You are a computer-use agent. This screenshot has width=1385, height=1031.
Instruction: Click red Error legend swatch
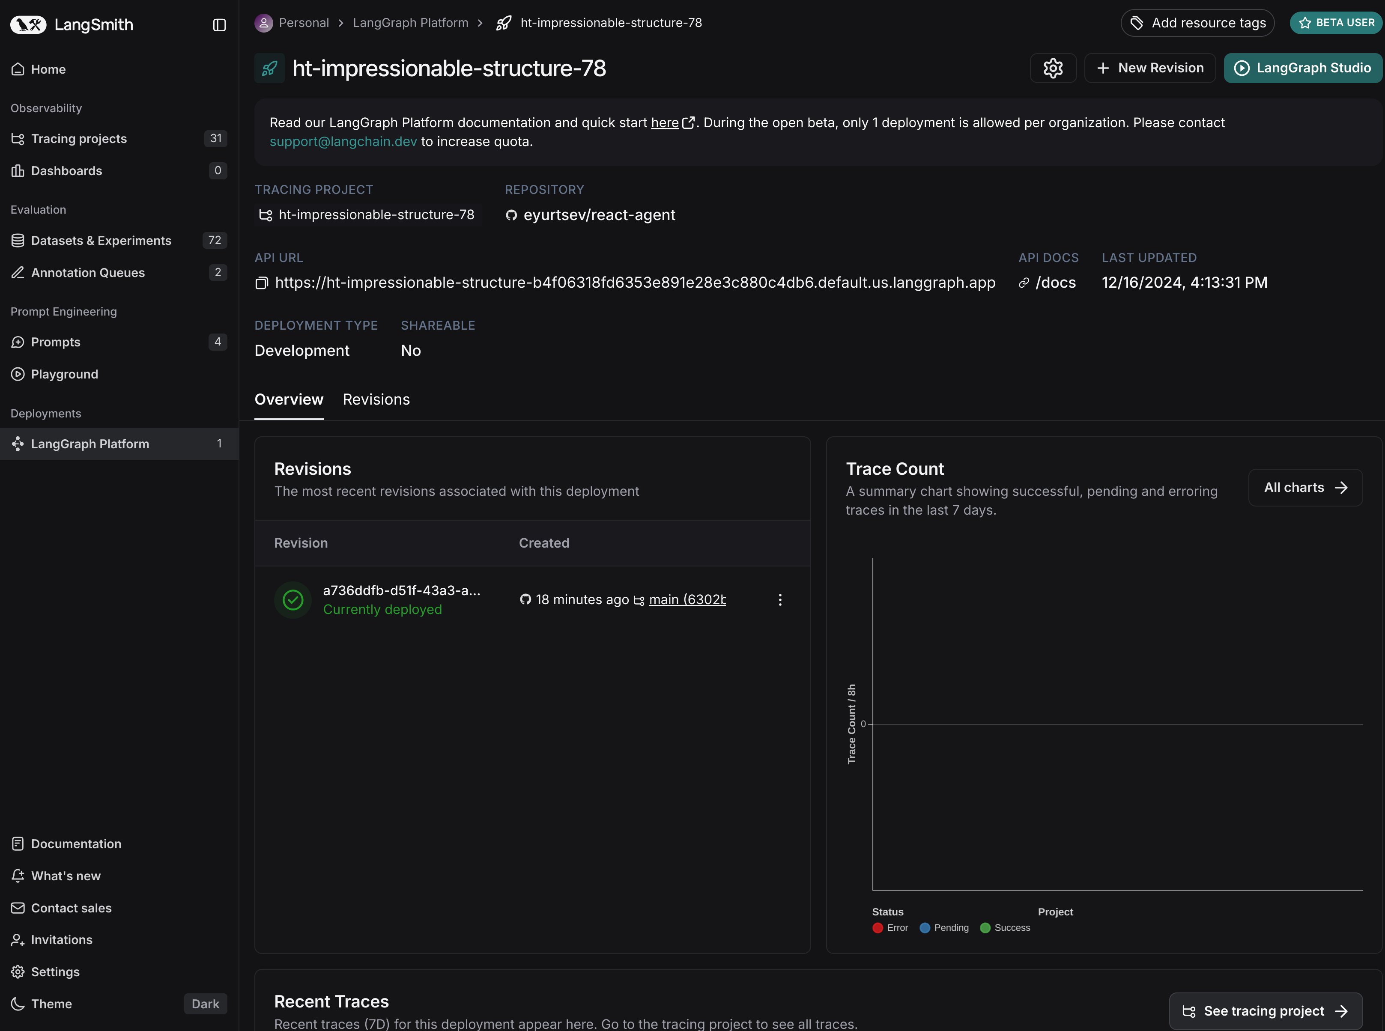coord(878,928)
